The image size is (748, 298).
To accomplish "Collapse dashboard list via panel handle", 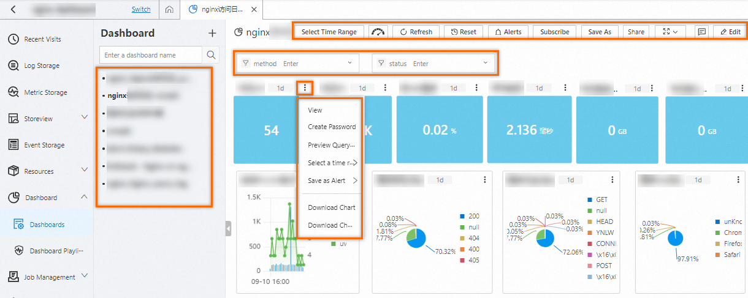I will (x=228, y=228).
